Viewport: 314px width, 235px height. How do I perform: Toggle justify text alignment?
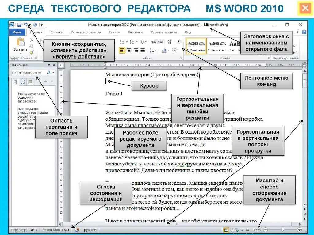click(x=143, y=50)
